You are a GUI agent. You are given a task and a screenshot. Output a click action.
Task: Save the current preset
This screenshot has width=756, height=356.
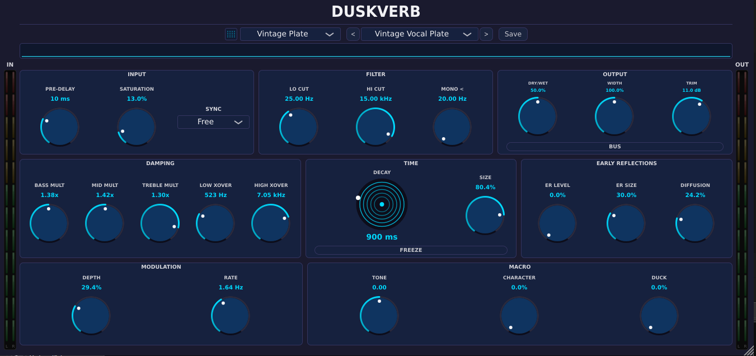point(513,34)
